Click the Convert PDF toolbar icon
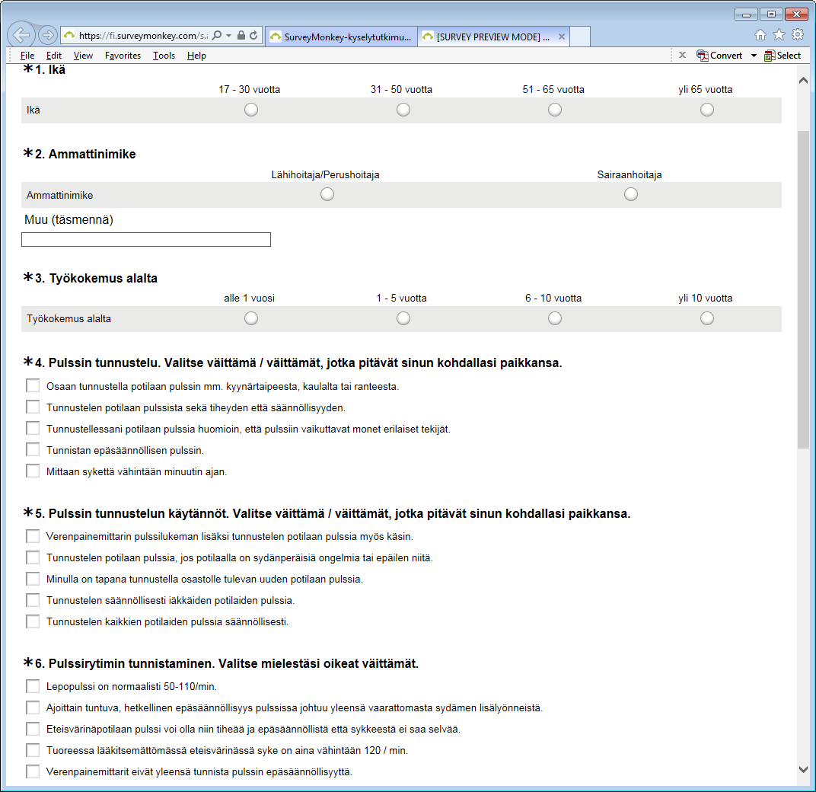Viewport: 816px width, 792px height. [719, 56]
